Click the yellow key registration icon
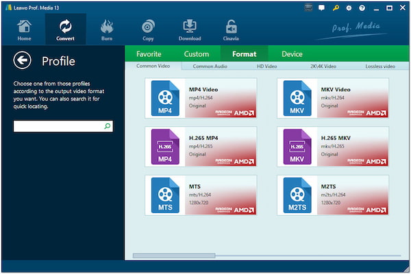Viewport: 411px width, 274px height. point(336,7)
